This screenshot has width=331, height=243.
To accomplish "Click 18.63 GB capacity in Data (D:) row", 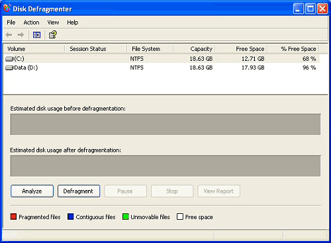I will pyautogui.click(x=201, y=68).
